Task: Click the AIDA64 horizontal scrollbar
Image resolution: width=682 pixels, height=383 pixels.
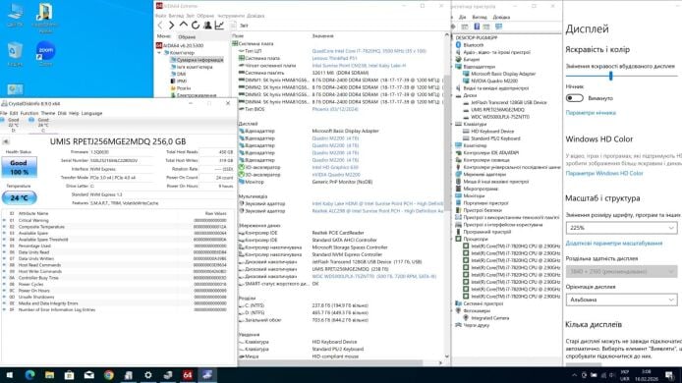Action: [330, 362]
